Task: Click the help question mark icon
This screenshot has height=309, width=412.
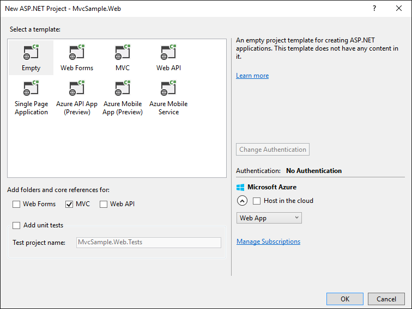Action: pos(374,8)
